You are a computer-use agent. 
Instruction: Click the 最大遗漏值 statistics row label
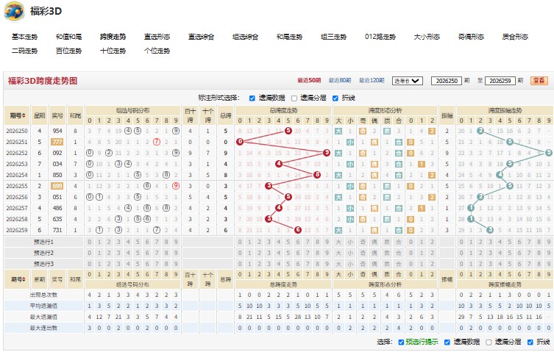[x=43, y=317]
